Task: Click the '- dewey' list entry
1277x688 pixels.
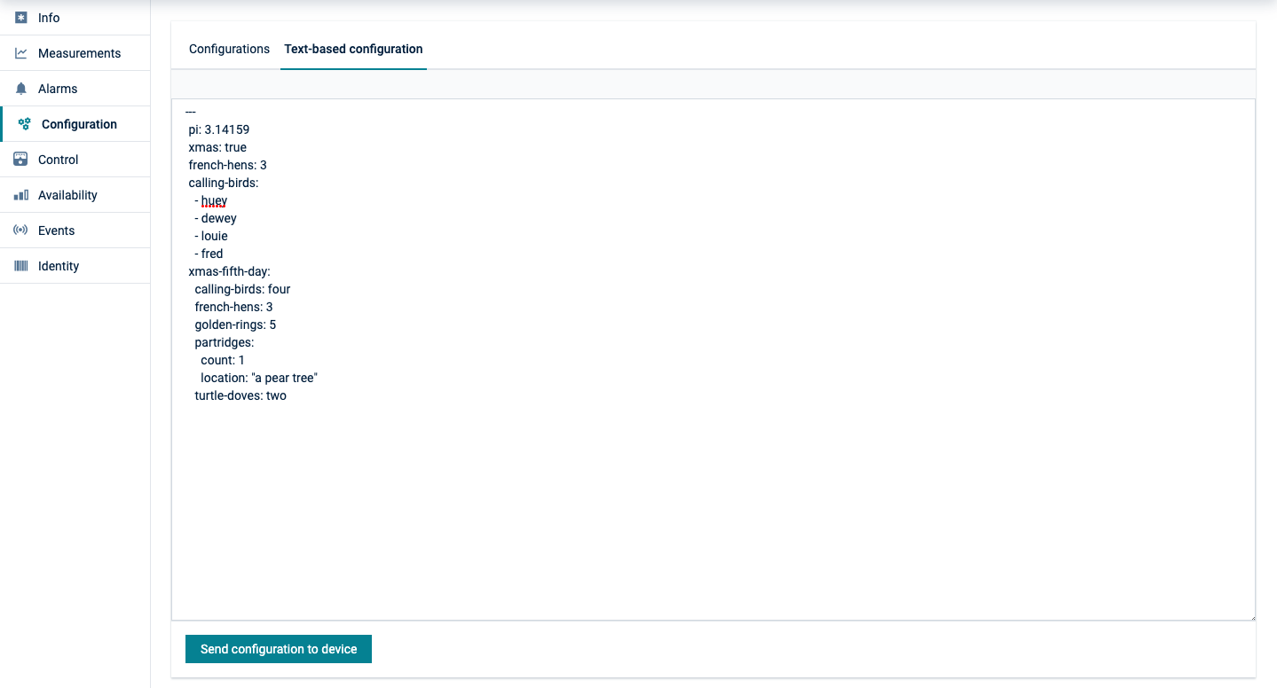Action: pos(216,218)
